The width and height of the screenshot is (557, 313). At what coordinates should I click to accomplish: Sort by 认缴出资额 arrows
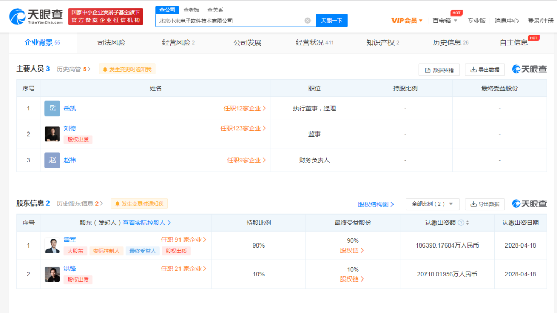click(x=467, y=223)
